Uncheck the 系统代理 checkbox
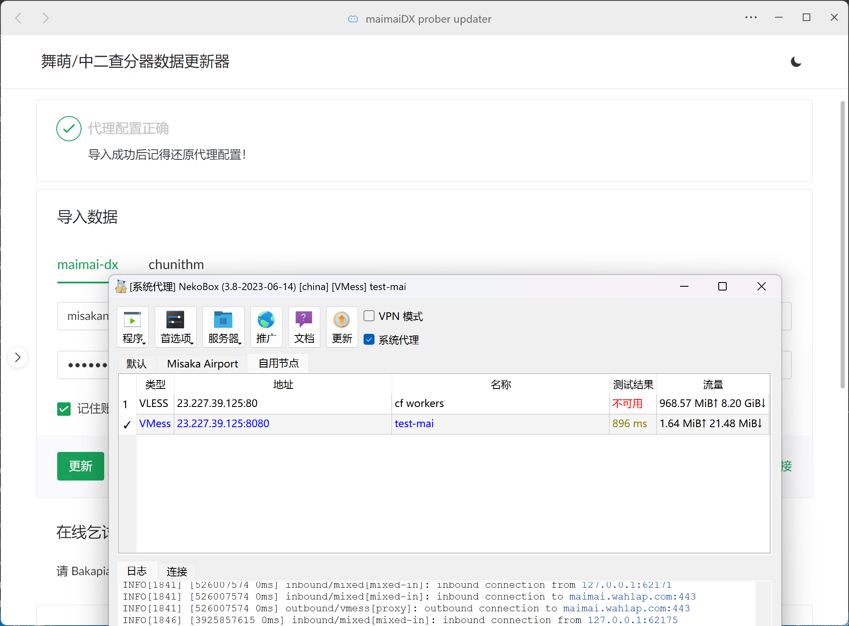Screen dimensions: 849x626 (x=369, y=339)
